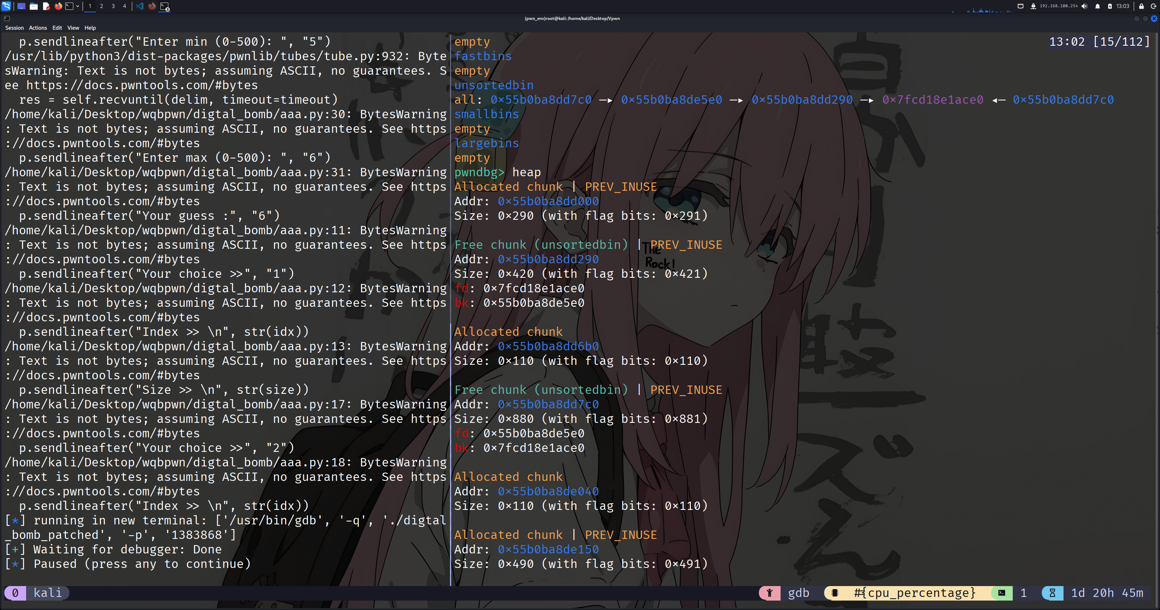Open the View menu
Image resolution: width=1160 pixels, height=610 pixels.
tap(73, 28)
